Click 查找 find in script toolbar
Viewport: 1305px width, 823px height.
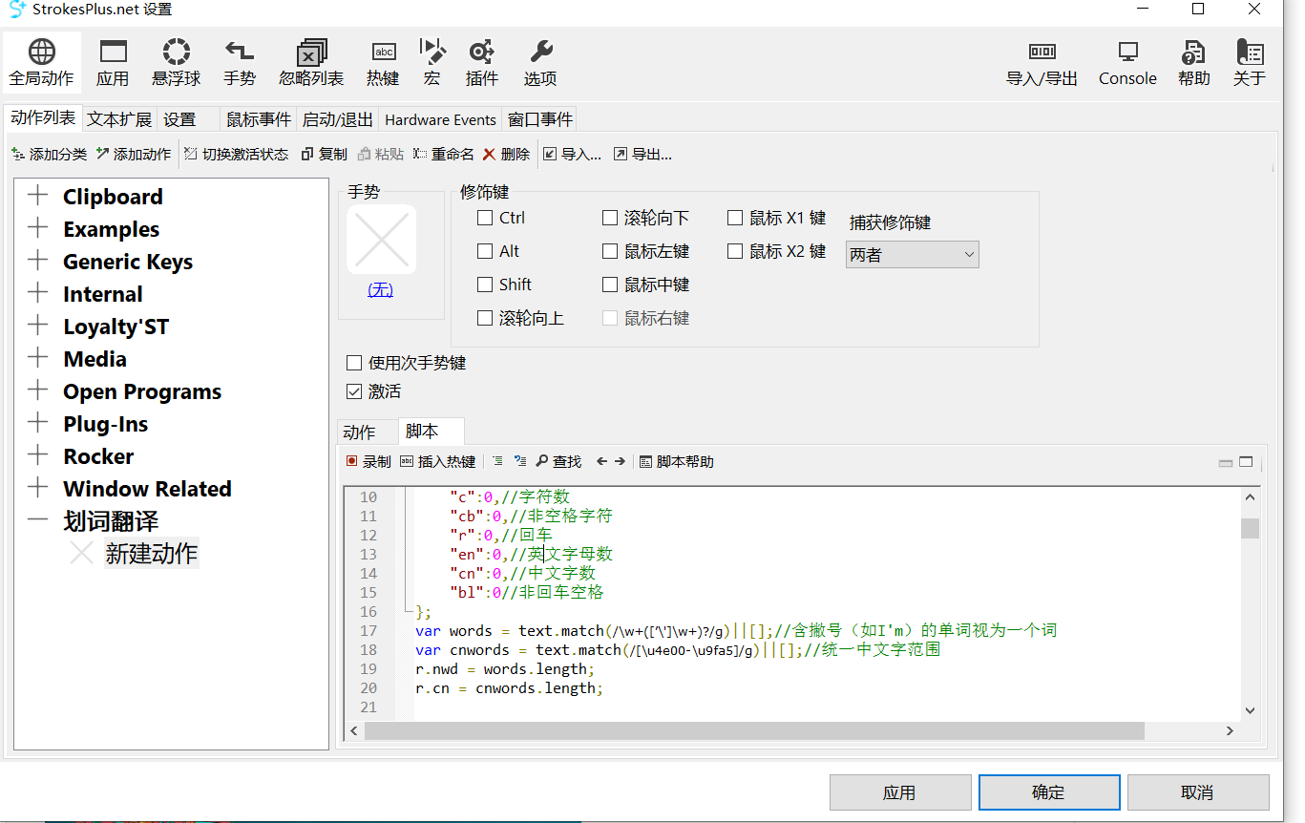pyautogui.click(x=558, y=461)
